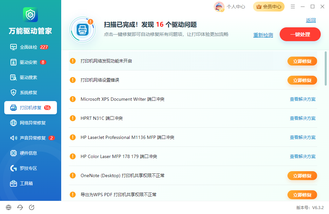View 查看解决方案 for Microsoft XPS Document Writer
This screenshot has width=329, height=214.
(x=303, y=99)
